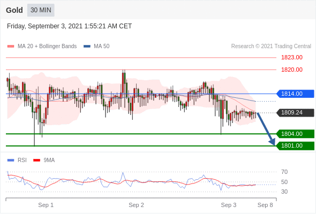The width and height of the screenshot is (316, 214).
Task: Click the green 1801.00 support price tag
Action: coord(295,146)
